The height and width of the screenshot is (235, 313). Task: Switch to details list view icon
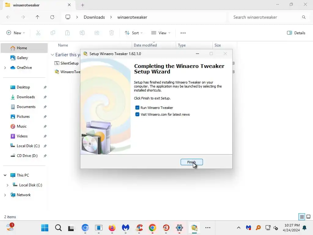[x=302, y=217]
